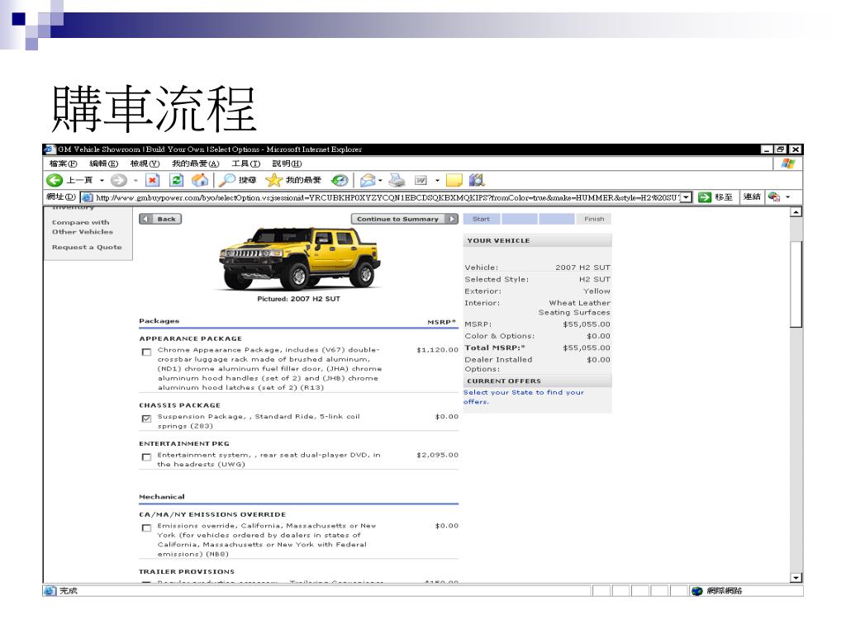Click the Internet zone globe in status bar
Screen dimensions: 846x634
pos(697,591)
